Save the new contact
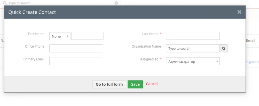This screenshot has width=259, height=106. click(135, 84)
